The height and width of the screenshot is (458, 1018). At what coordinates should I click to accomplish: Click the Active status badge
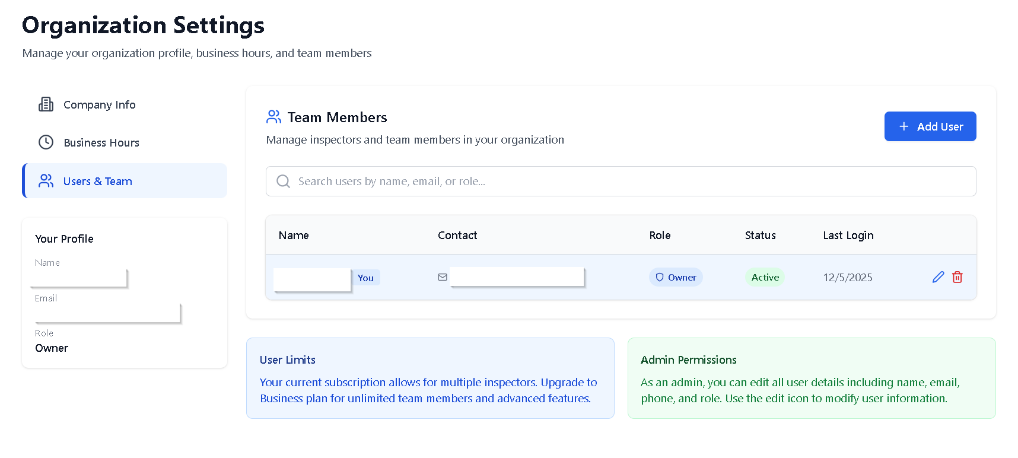[765, 277]
